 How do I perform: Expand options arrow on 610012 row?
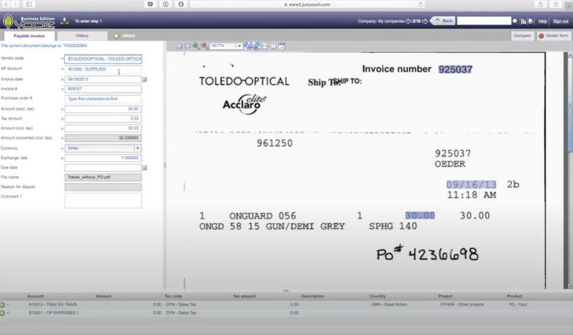(x=8, y=304)
